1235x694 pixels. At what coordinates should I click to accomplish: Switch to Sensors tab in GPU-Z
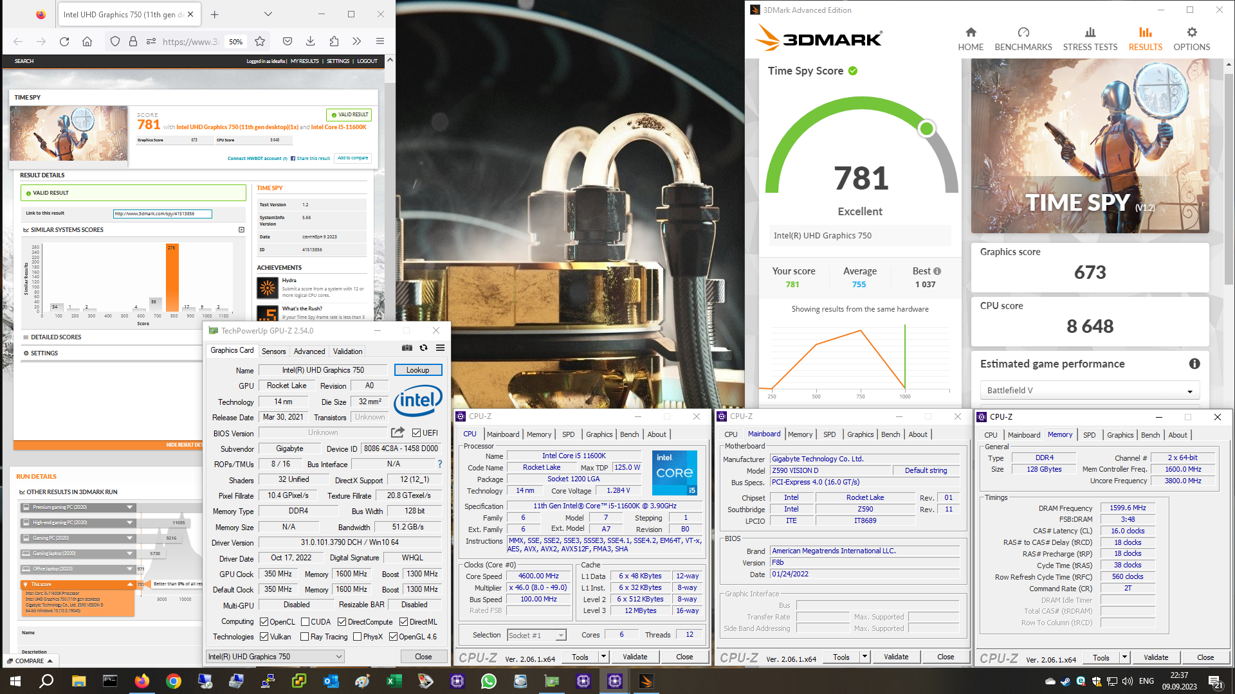tap(274, 351)
